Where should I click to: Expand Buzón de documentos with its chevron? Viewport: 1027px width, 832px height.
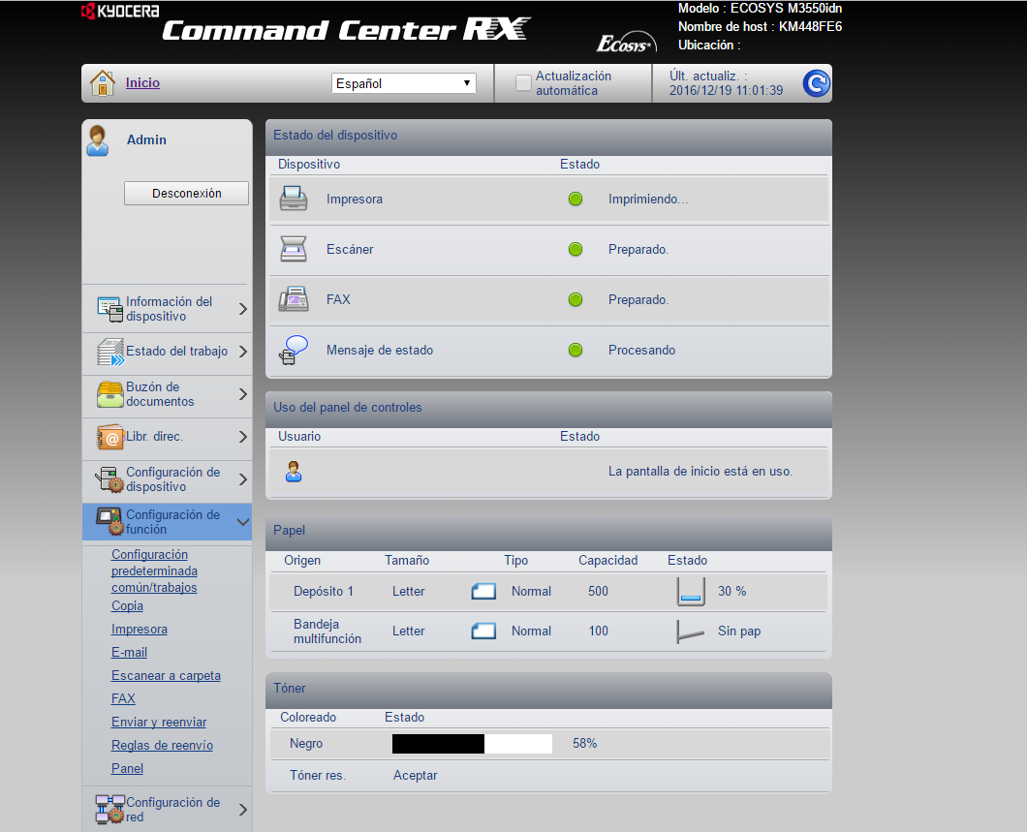click(x=243, y=394)
